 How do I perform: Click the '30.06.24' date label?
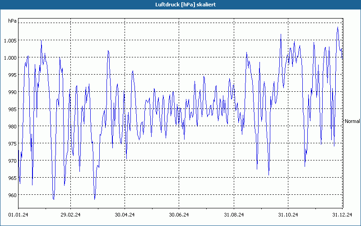[x=179, y=215]
